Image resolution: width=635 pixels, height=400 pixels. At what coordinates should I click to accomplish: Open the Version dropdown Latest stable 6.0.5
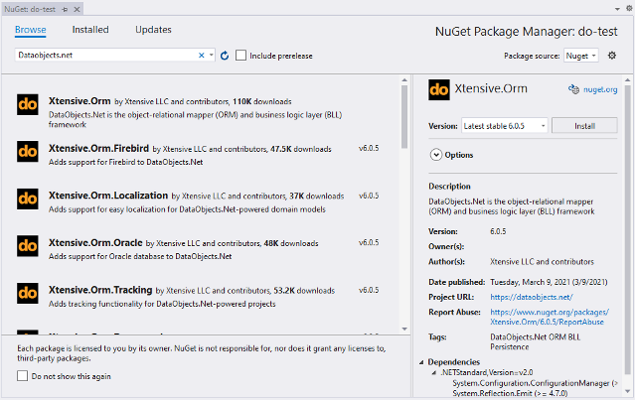point(504,126)
